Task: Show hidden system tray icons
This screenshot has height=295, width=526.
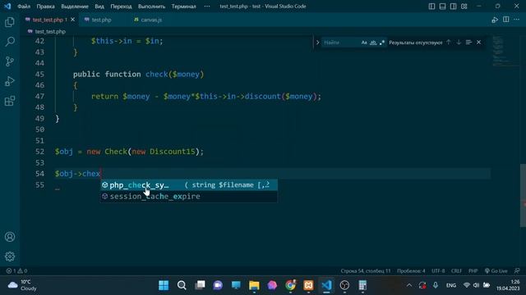Action: 409,285
